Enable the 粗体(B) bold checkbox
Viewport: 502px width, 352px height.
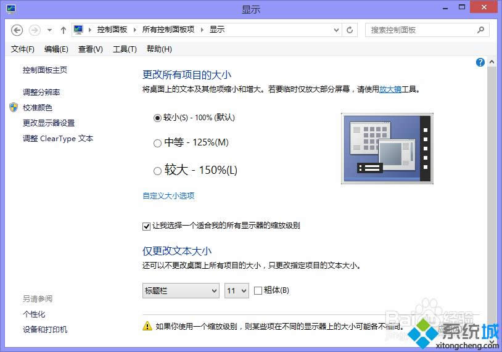[x=258, y=290]
